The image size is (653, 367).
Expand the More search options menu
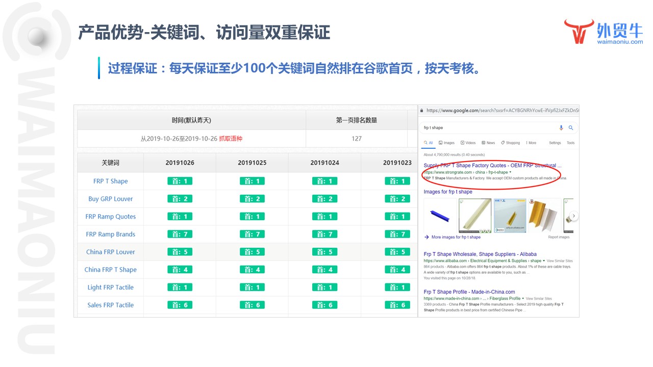coord(530,143)
